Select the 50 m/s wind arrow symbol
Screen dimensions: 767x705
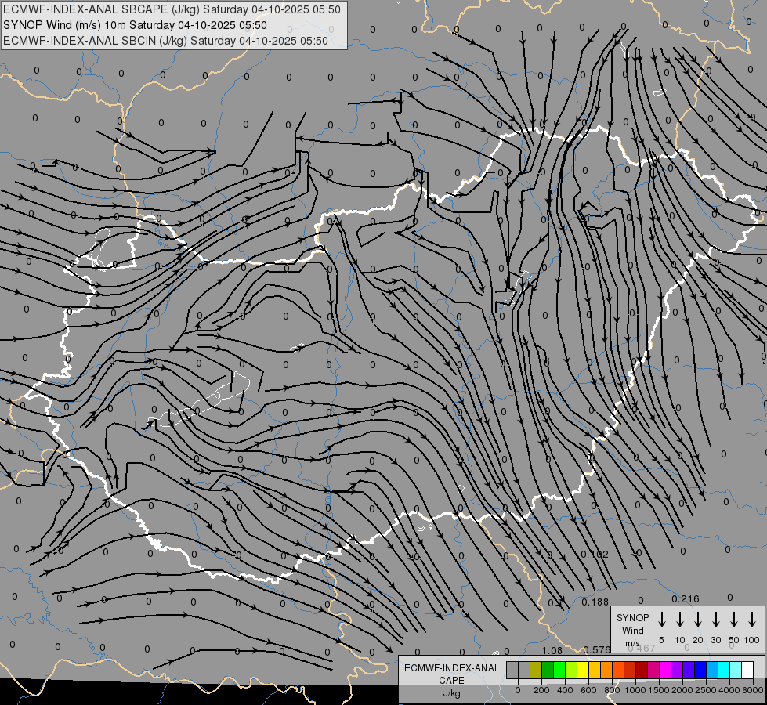coord(734,620)
